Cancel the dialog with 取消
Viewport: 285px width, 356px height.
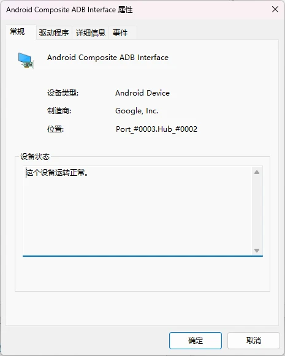253,340
